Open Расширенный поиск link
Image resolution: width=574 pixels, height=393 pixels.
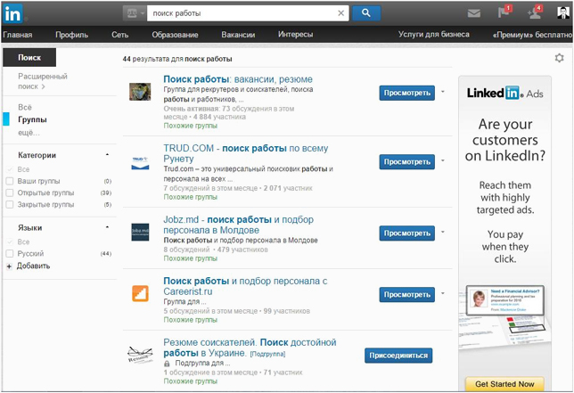coord(43,81)
